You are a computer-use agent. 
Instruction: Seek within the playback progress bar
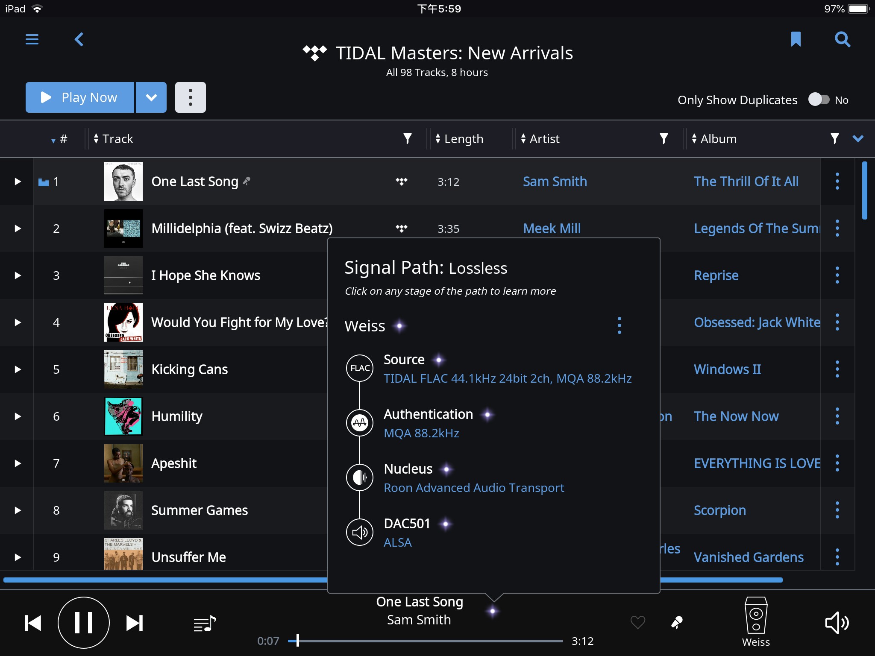tap(426, 641)
